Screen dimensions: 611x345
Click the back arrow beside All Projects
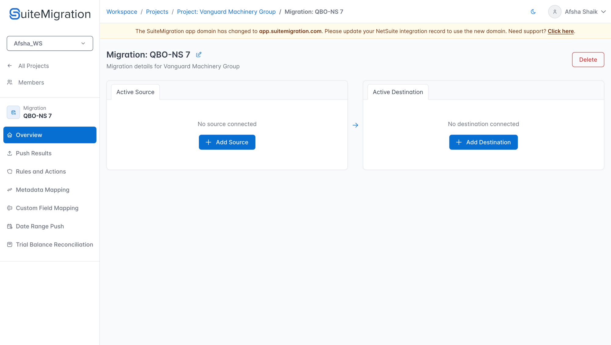(x=10, y=66)
